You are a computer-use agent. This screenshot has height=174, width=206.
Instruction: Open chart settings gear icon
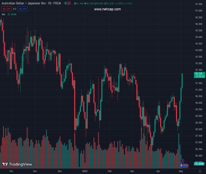tap(200, 171)
